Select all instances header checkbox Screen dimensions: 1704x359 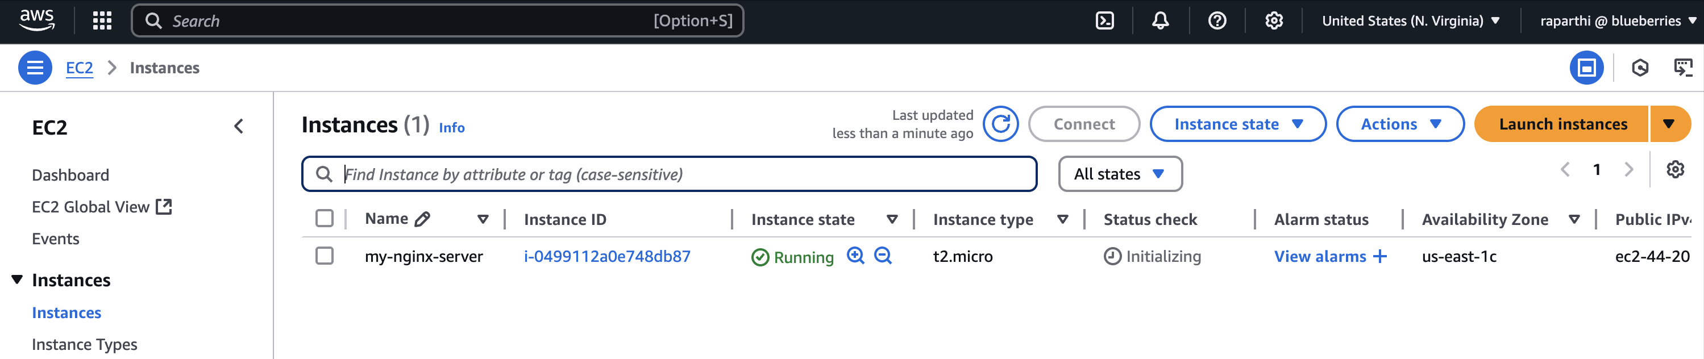(x=324, y=218)
